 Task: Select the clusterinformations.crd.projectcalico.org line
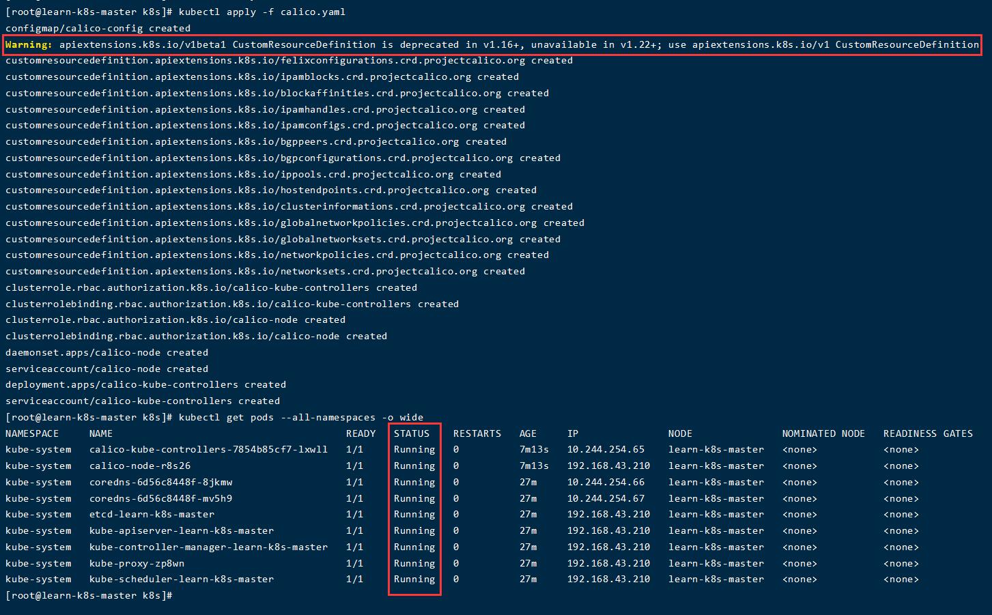(x=289, y=207)
